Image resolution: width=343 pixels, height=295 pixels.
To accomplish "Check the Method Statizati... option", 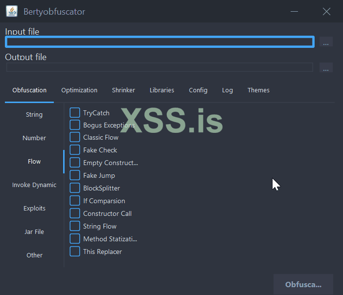I will [x=75, y=239].
